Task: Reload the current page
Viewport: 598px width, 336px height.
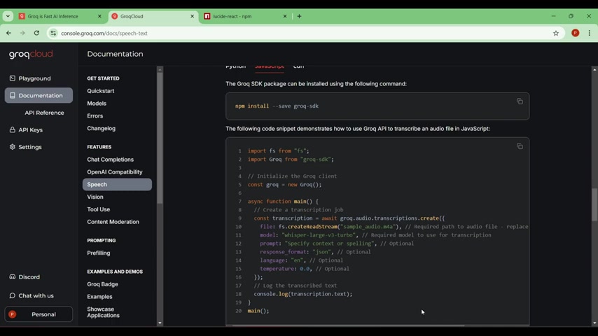Action: (36, 33)
